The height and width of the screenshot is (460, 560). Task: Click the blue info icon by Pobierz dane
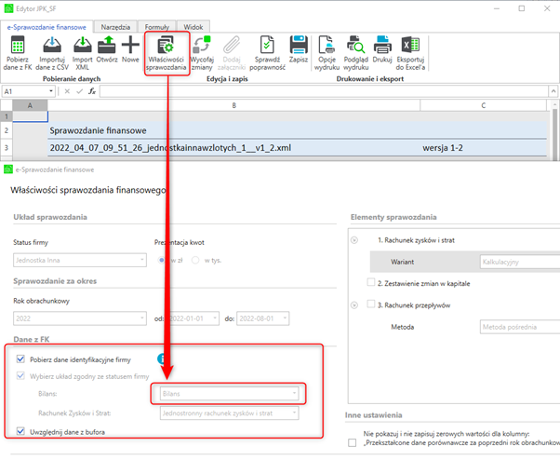(162, 359)
